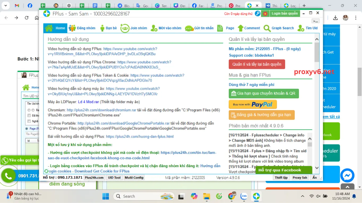Open a new Chrome tab
Image resolution: width=362 pixels, height=203 pixels.
tap(304, 6)
